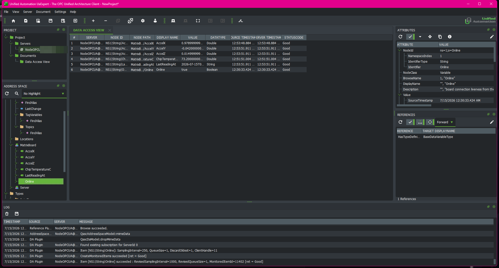The width and height of the screenshot is (499, 268).
Task: Open the Document menu
Action: tap(43, 12)
